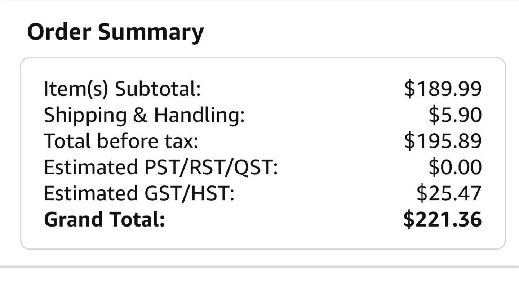The width and height of the screenshot is (519, 300).
Task: Click the word Order in the heading
Action: [x=59, y=32]
